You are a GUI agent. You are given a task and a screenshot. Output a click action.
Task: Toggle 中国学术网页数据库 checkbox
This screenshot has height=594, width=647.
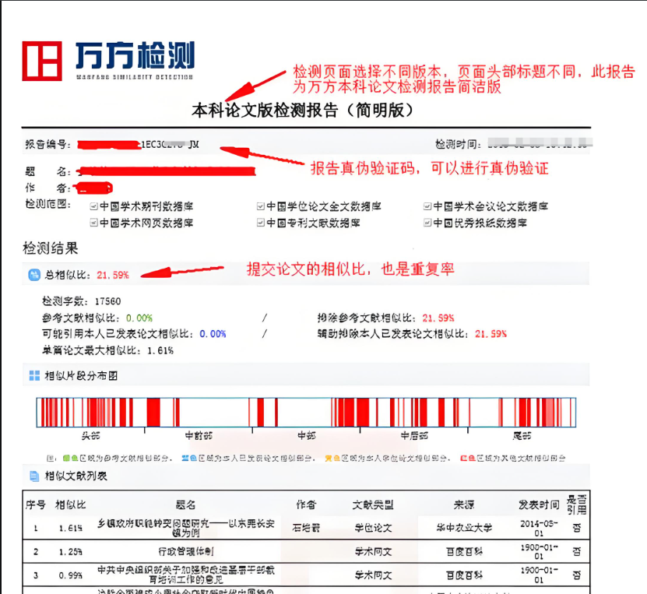(93, 223)
